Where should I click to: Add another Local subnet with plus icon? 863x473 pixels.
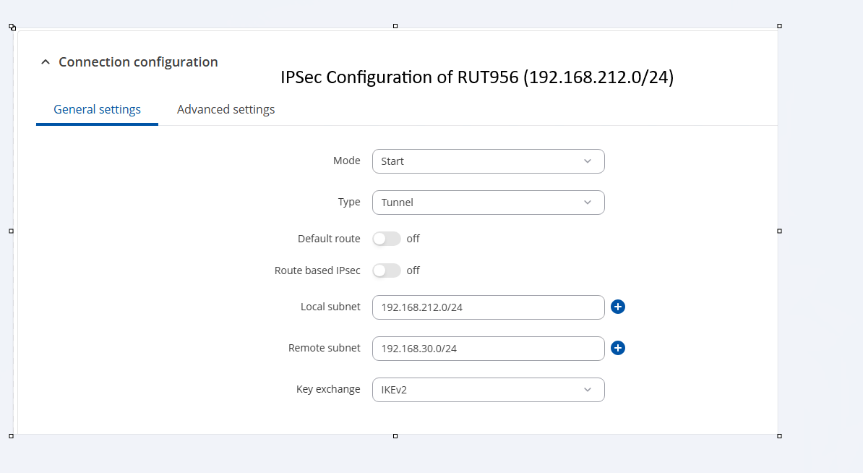coord(618,307)
